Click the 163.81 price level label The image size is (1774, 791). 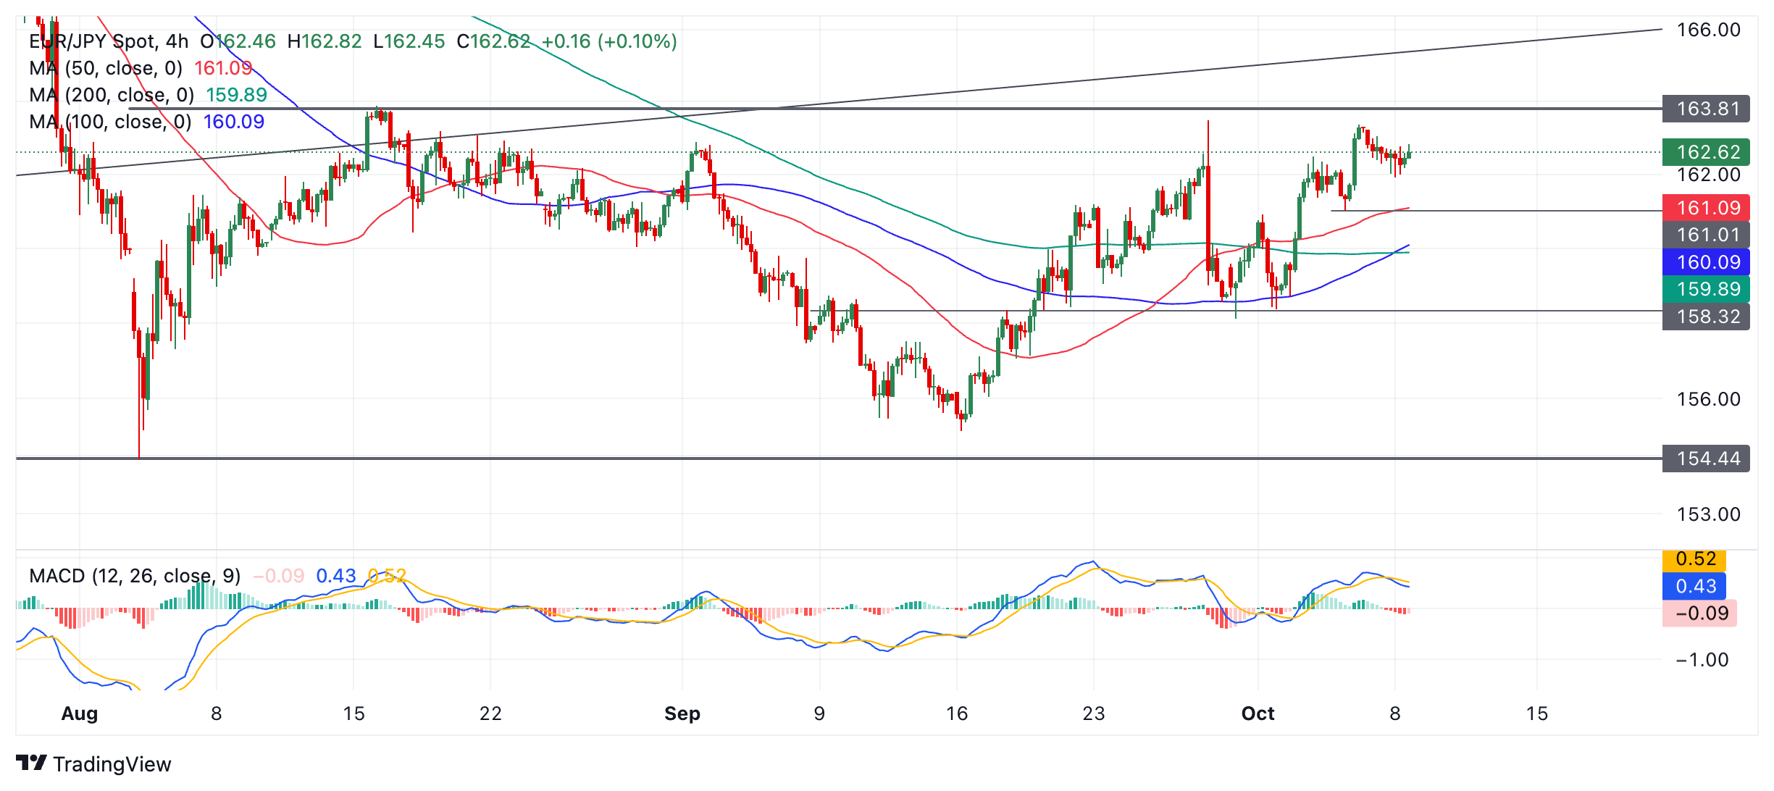click(x=1705, y=109)
